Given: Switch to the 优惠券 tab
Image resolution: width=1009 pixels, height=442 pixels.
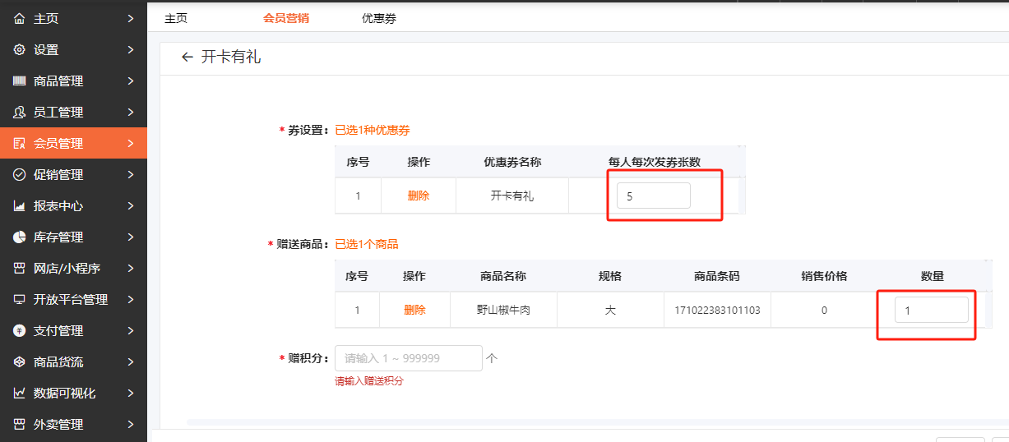Looking at the screenshot, I should pyautogui.click(x=379, y=18).
